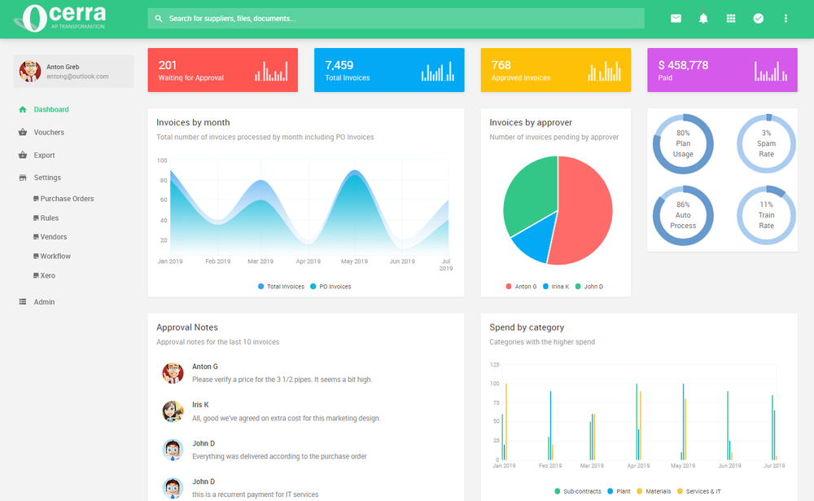Open the vertical three-dot menu
Image resolution: width=814 pixels, height=501 pixels.
point(786,19)
